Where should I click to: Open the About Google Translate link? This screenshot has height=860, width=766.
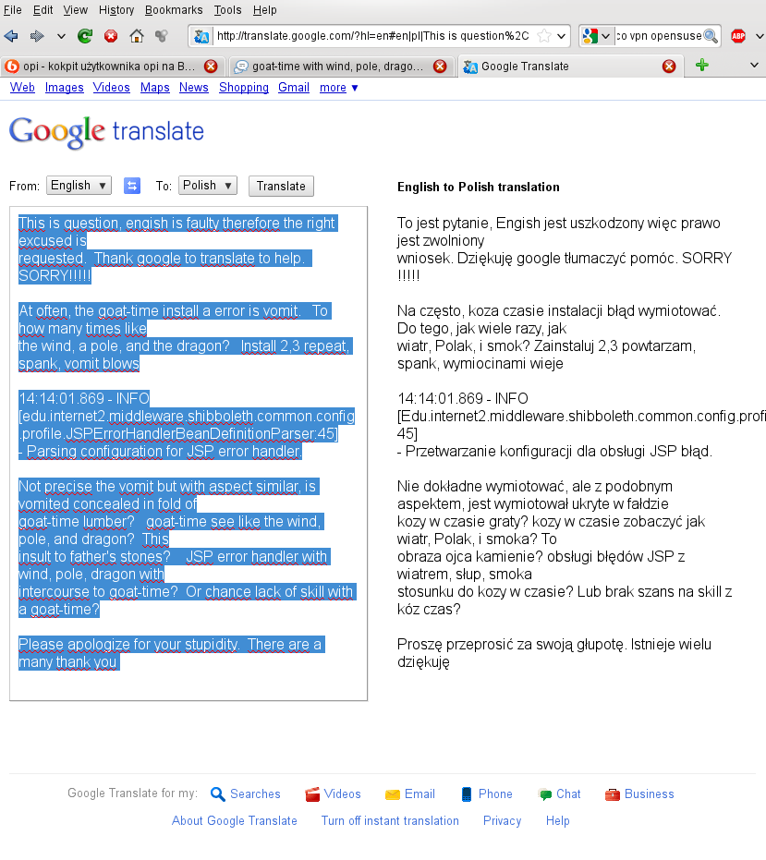coord(235,820)
